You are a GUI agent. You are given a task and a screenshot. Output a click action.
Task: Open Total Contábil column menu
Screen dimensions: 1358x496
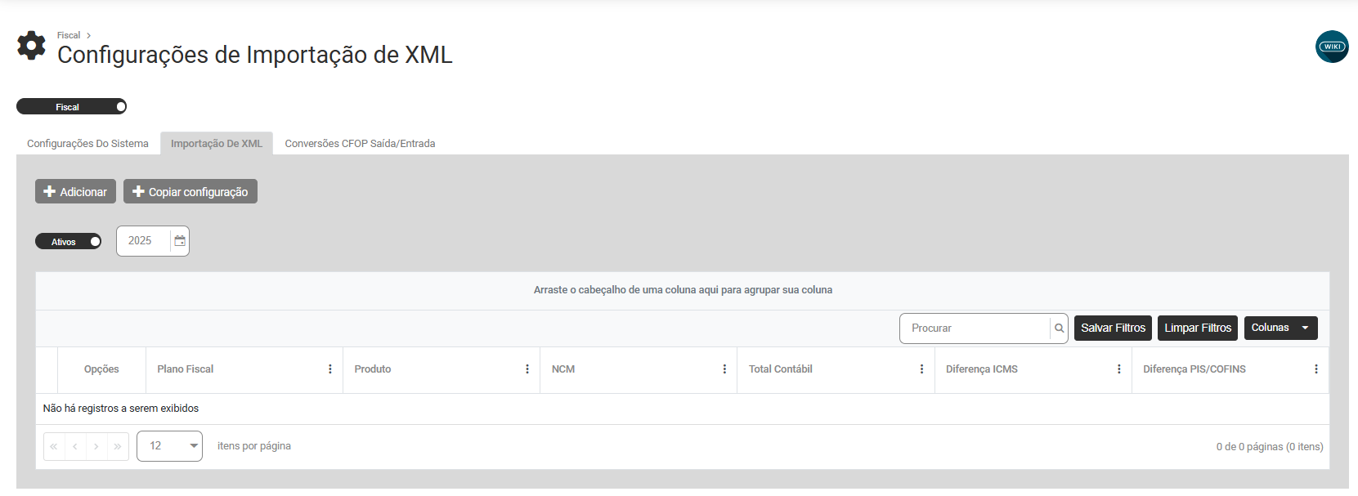point(921,369)
